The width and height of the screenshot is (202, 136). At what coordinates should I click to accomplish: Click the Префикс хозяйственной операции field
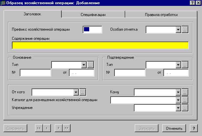point(92,30)
